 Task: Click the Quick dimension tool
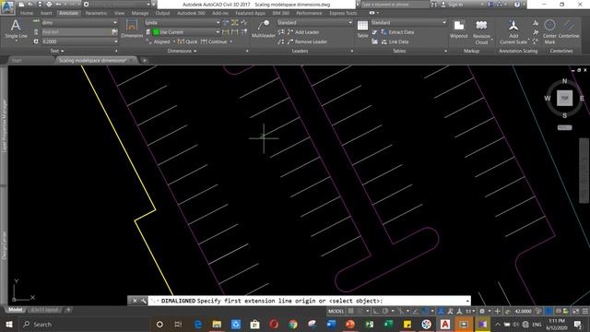(x=187, y=41)
